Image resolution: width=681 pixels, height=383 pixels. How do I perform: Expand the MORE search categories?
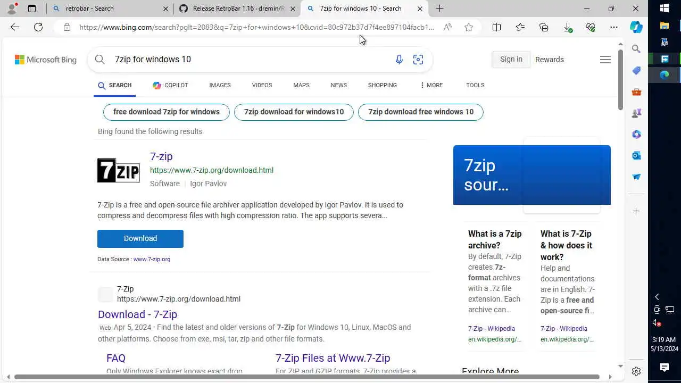pyautogui.click(x=431, y=85)
